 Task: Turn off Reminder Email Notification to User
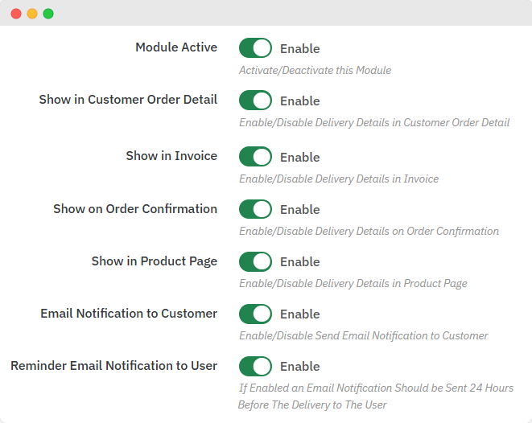(255, 366)
